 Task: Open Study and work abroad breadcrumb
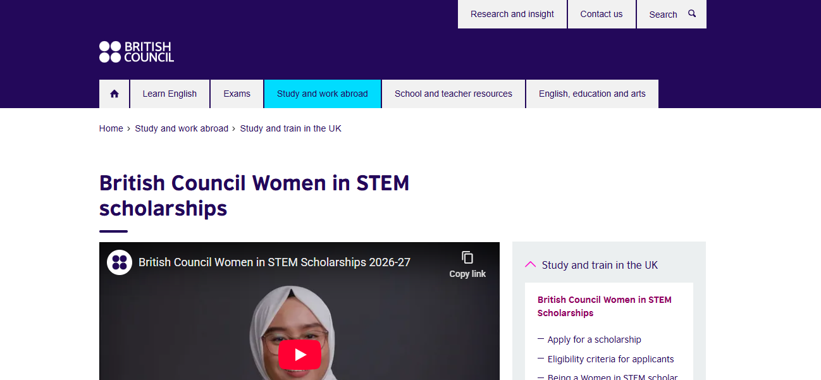pos(182,128)
